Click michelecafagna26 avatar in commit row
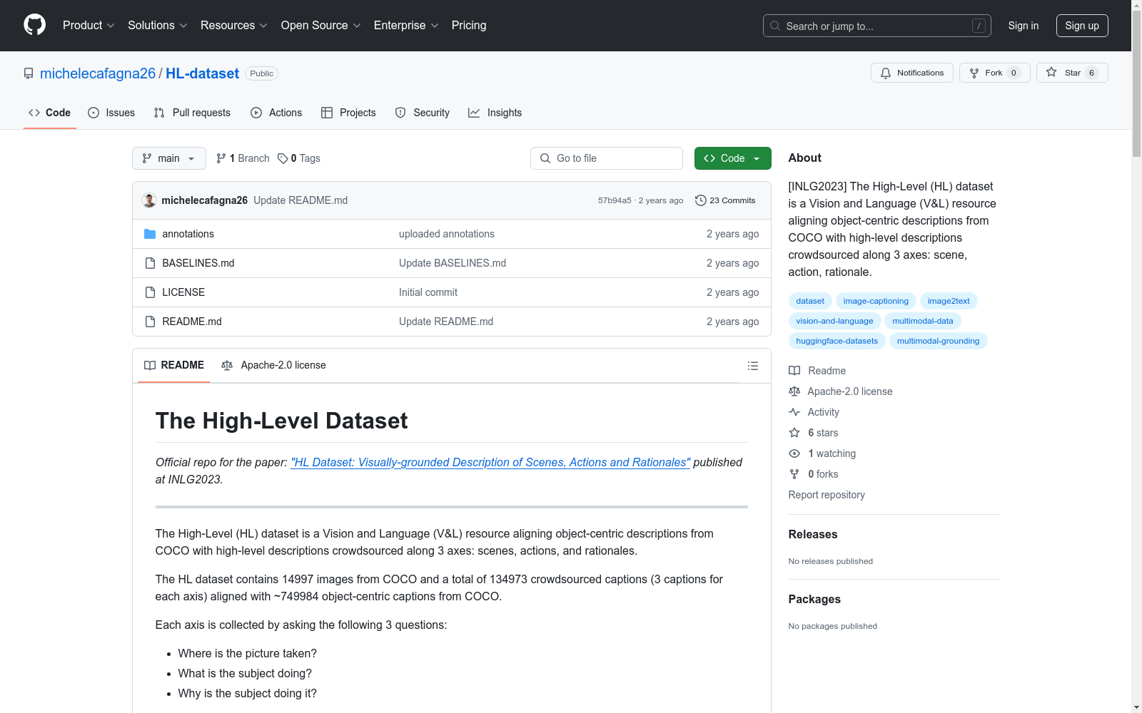 click(x=149, y=200)
